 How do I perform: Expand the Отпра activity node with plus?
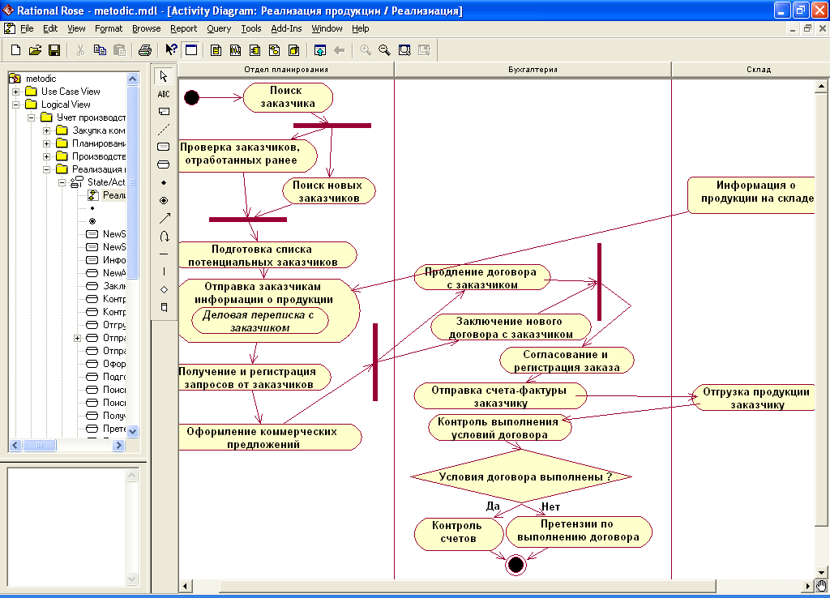(x=77, y=338)
